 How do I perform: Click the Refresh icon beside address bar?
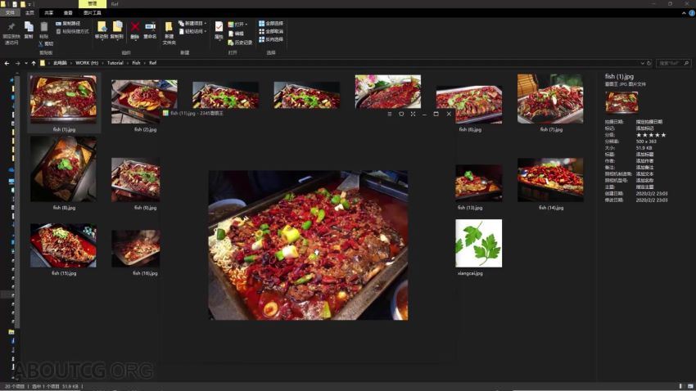[649, 63]
